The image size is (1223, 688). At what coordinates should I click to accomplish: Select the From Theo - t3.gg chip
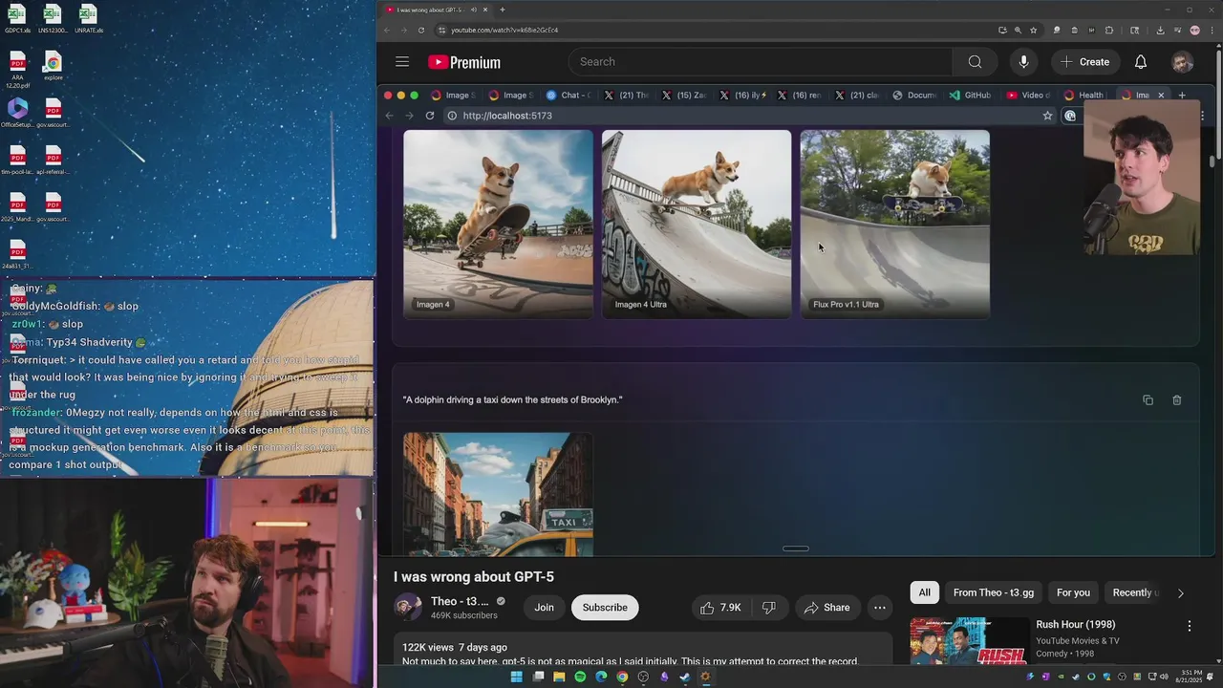pyautogui.click(x=994, y=592)
